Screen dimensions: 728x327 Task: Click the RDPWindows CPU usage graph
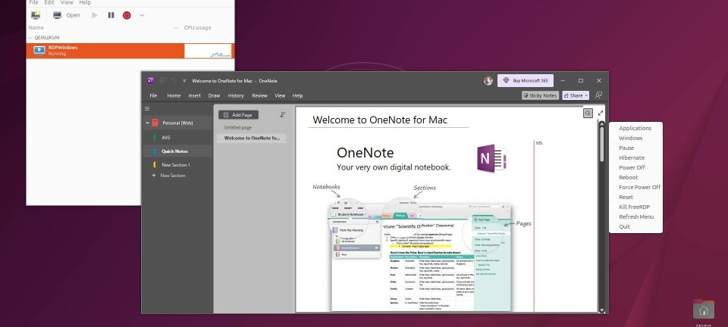click(208, 51)
